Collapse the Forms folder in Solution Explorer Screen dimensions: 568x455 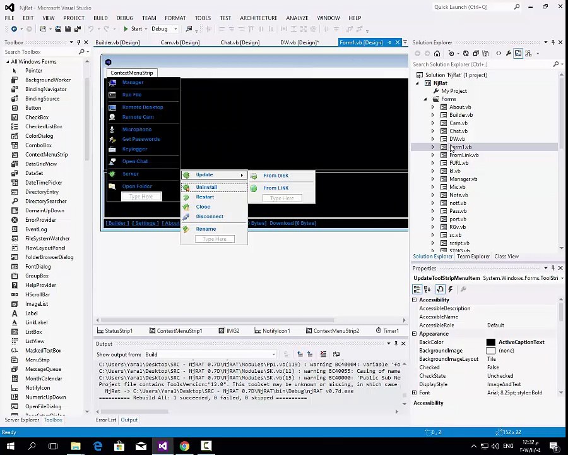tap(425, 99)
